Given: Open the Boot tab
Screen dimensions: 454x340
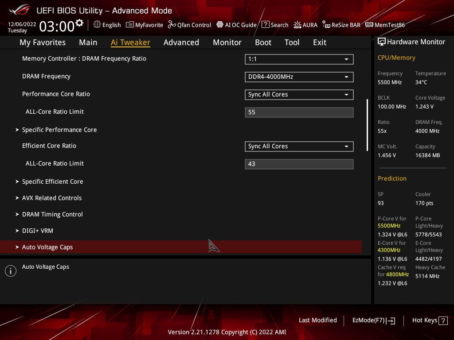Looking at the screenshot, I should click(263, 42).
